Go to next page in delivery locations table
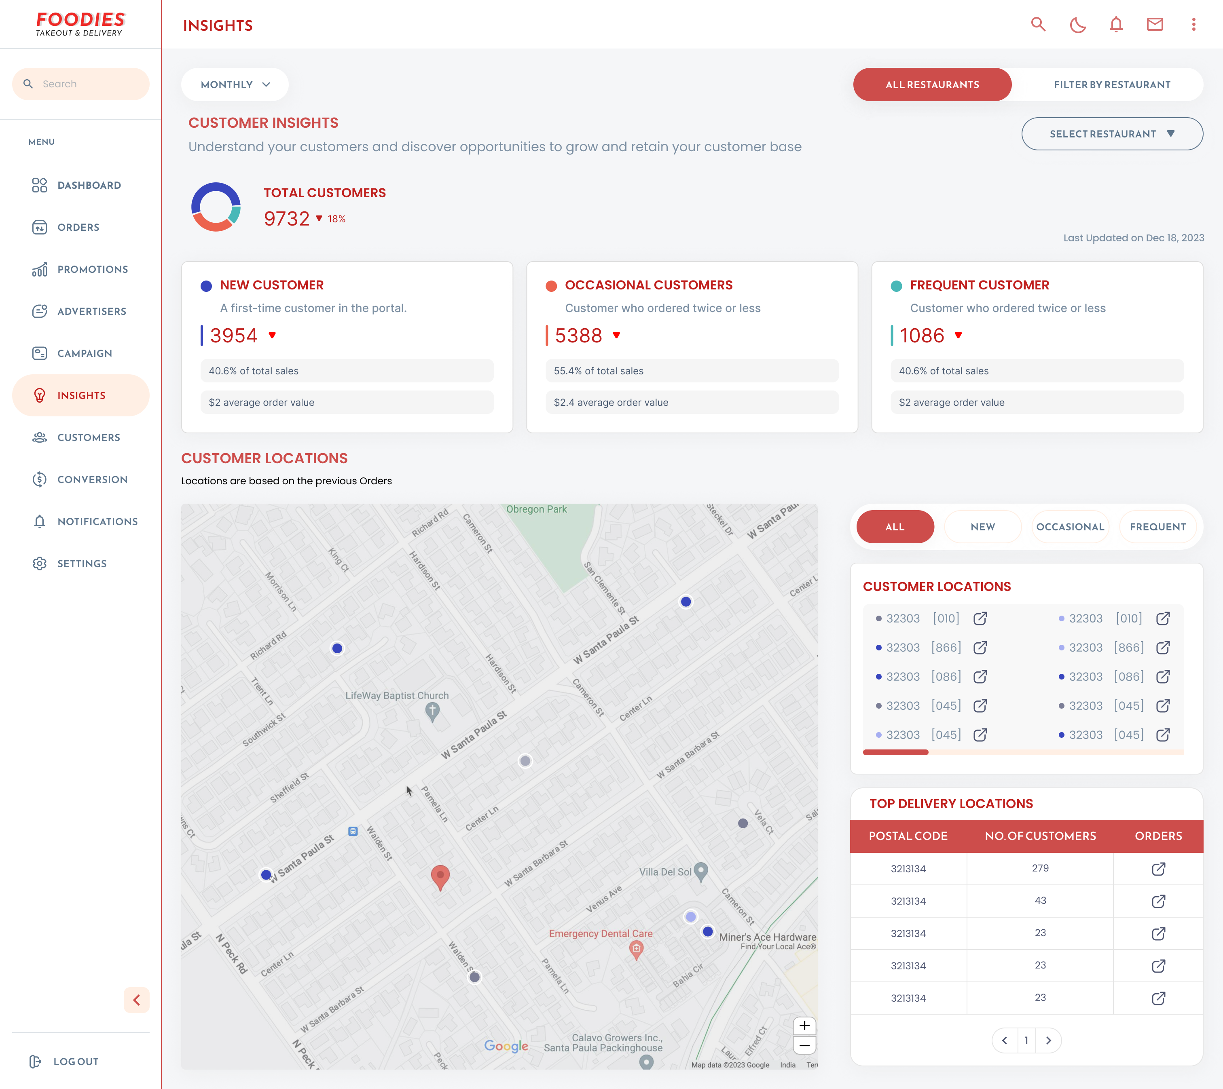This screenshot has height=1089, width=1223. (1048, 1040)
